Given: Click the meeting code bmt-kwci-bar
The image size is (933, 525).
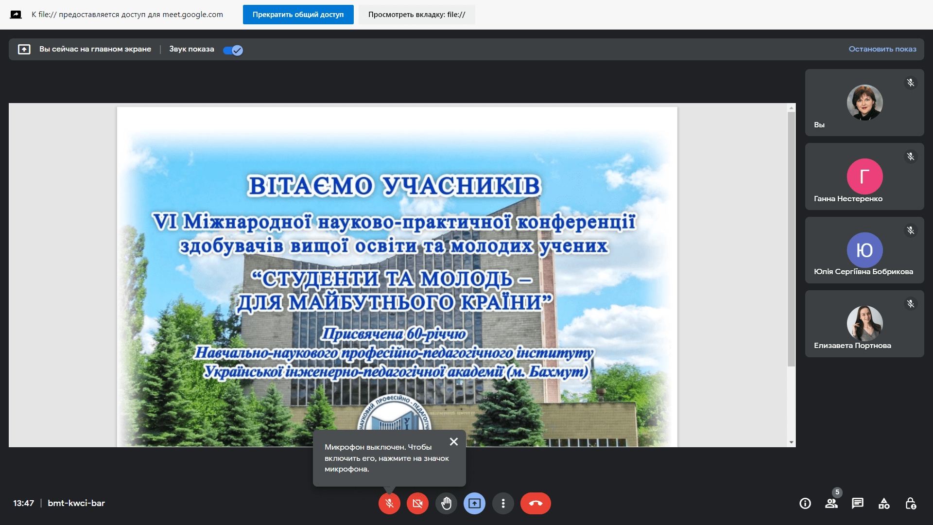Looking at the screenshot, I should point(76,503).
